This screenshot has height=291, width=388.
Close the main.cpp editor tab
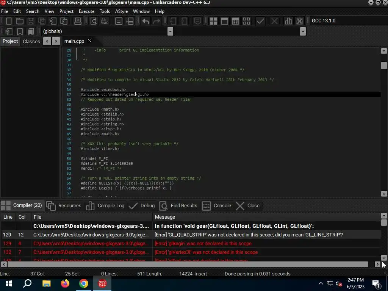pos(89,41)
